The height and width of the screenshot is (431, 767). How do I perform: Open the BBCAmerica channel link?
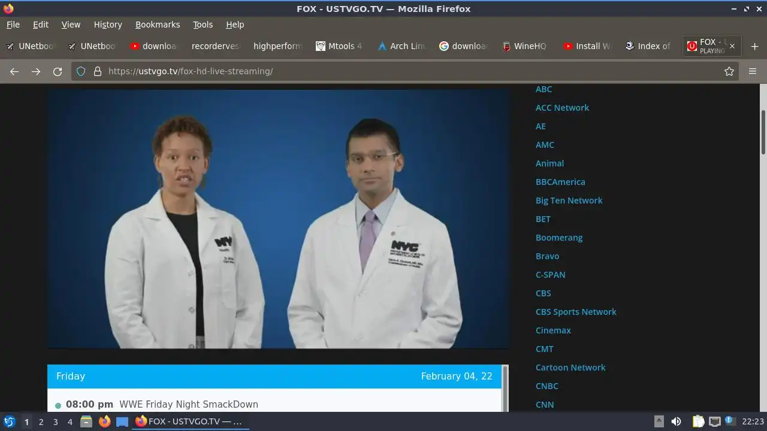(x=560, y=182)
